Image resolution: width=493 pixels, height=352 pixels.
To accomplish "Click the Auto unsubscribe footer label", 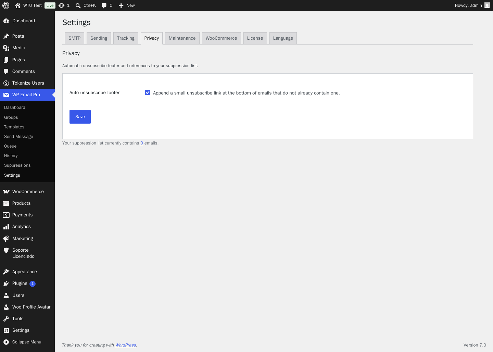I will (x=94, y=93).
